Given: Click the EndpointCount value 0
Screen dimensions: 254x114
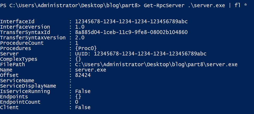Looking at the screenshot, I should click(77, 102).
